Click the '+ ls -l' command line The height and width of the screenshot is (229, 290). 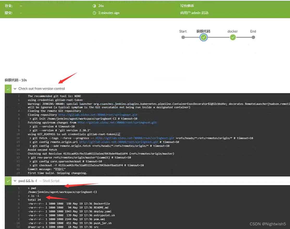click(x=33, y=196)
